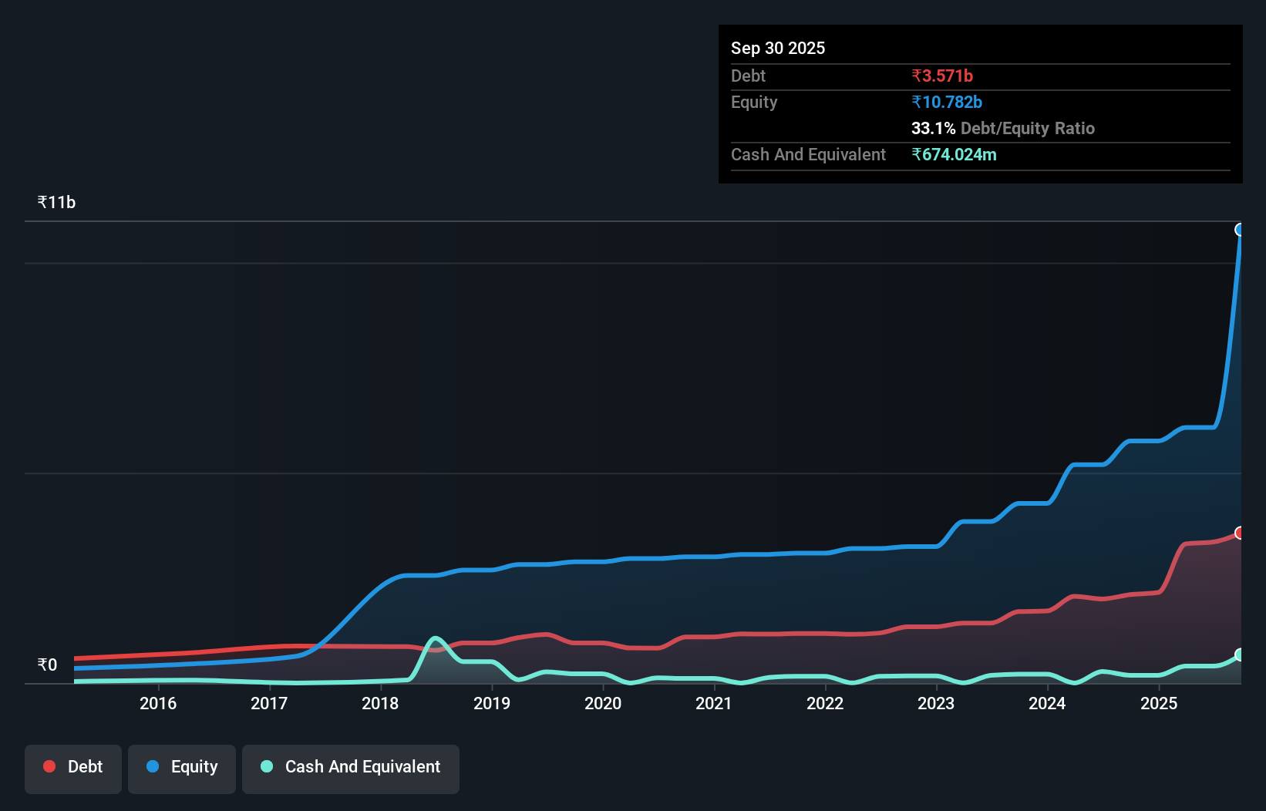This screenshot has width=1266, height=811.
Task: Select the blue Equity endpoint marker on chart
Action: pos(1240,230)
